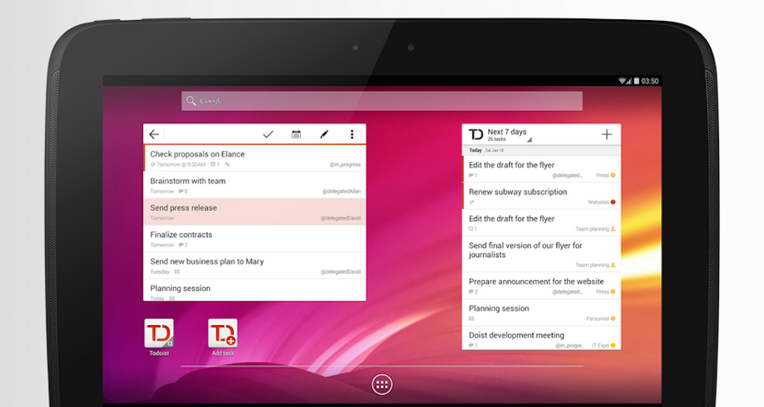Click the Google search bar
The width and height of the screenshot is (764, 407).
(x=382, y=101)
